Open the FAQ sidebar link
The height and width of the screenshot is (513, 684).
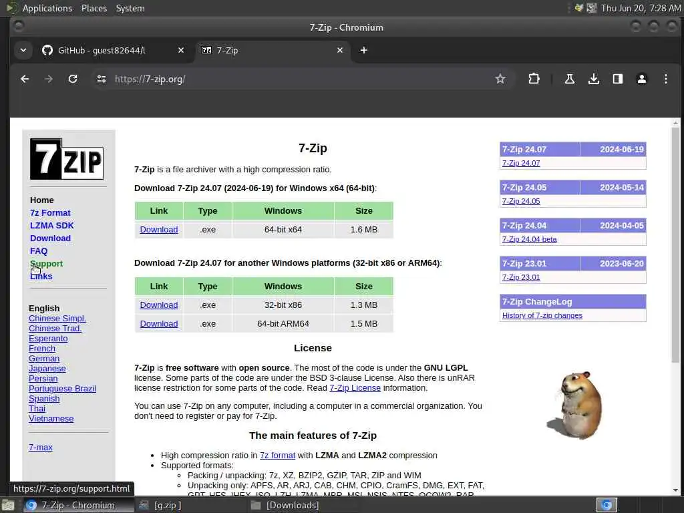coord(38,251)
